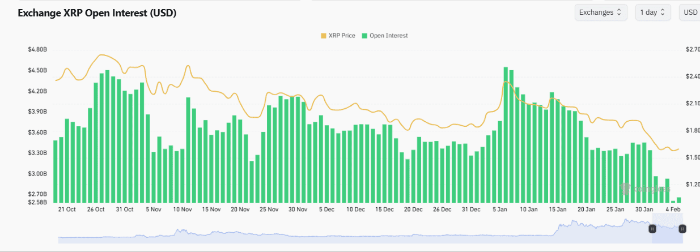Click the Exchange XRP Open Interest title

click(97, 13)
